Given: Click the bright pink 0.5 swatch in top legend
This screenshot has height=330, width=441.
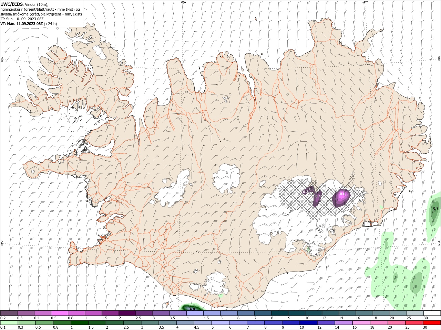Looking at the screenshot, I should [x=59, y=313].
